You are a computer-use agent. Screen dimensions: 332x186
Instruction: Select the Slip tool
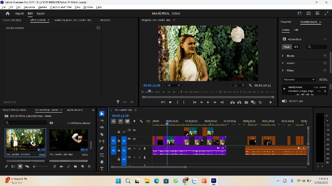coord(102,141)
